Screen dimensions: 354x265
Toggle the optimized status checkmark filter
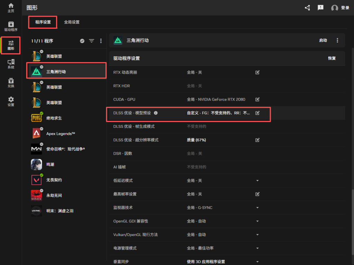[x=82, y=41]
